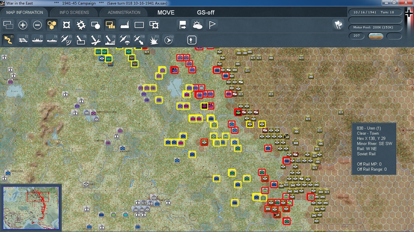
Task: Click the MOVE mode label
Action: [166, 12]
